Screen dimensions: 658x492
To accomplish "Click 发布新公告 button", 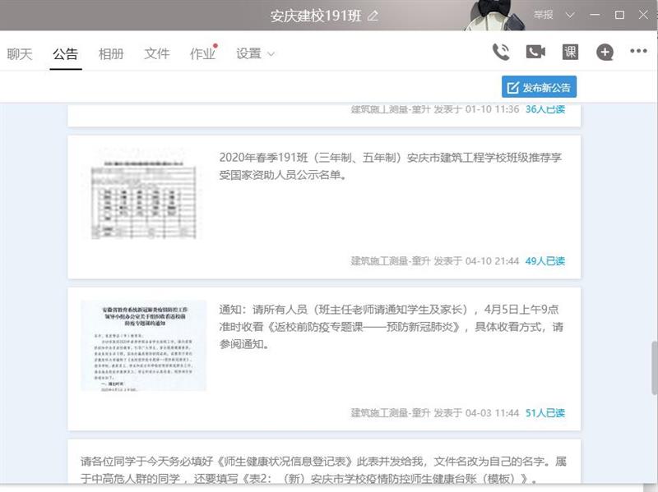I will [x=539, y=87].
